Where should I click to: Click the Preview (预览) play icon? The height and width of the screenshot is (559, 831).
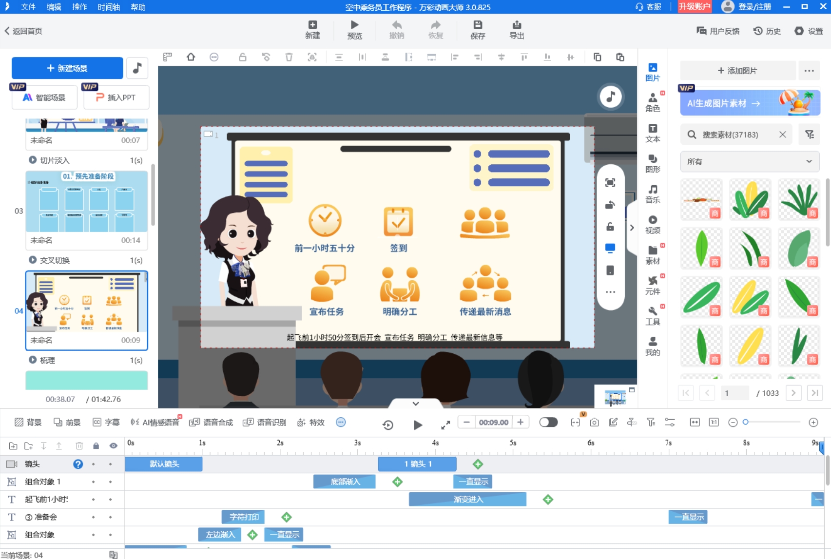(354, 25)
